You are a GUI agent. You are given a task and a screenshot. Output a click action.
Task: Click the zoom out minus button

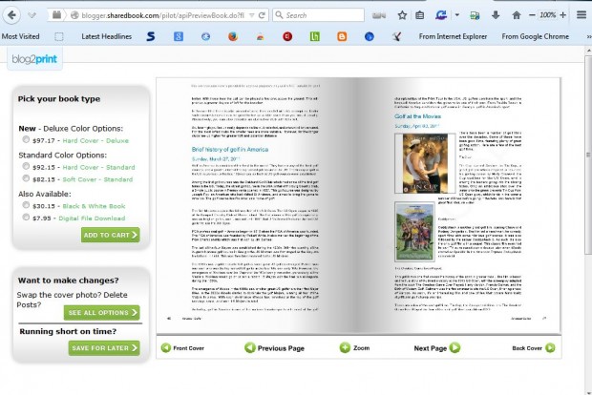coord(533,15)
